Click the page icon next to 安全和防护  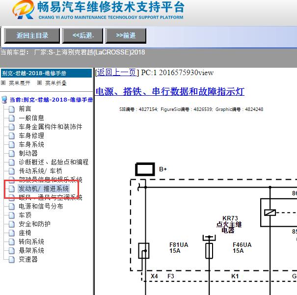pyautogui.click(x=12, y=224)
